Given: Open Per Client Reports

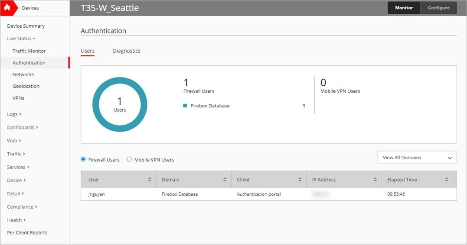Looking at the screenshot, I should tap(27, 232).
